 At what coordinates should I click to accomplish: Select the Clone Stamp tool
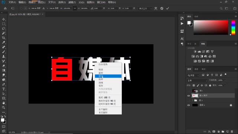4,56
